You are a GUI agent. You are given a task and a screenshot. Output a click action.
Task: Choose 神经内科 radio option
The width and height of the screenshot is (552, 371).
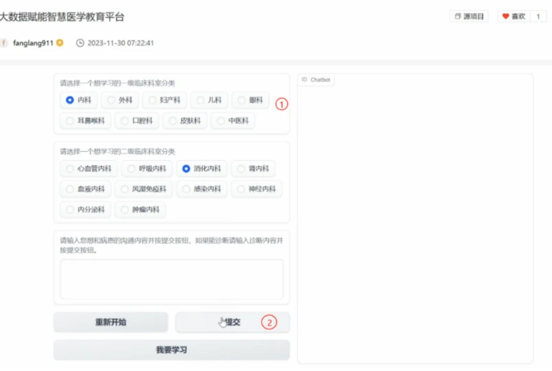[x=257, y=189]
